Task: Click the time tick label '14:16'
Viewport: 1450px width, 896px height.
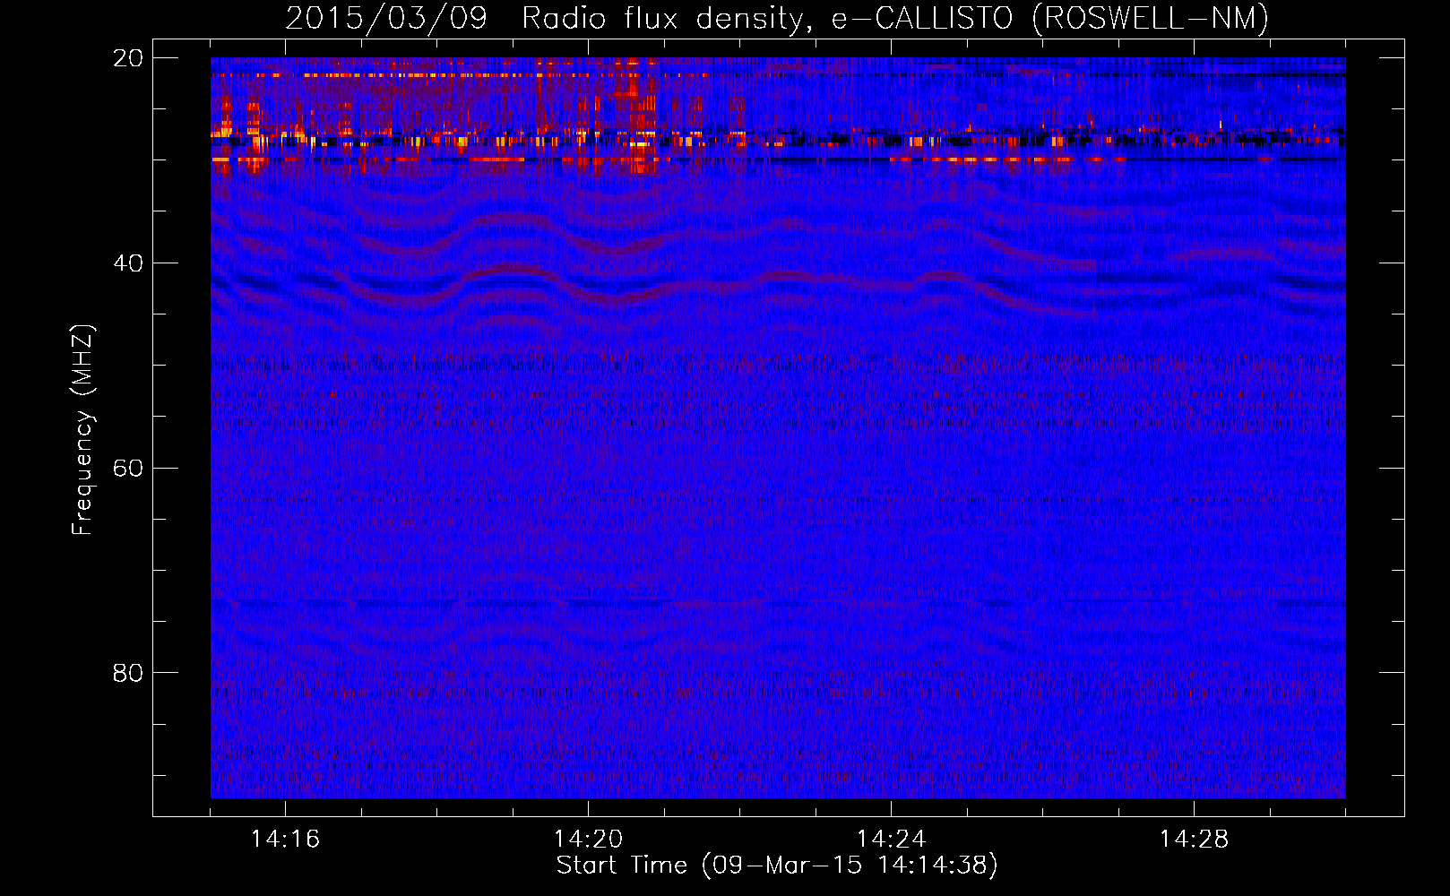Action: pos(285,839)
